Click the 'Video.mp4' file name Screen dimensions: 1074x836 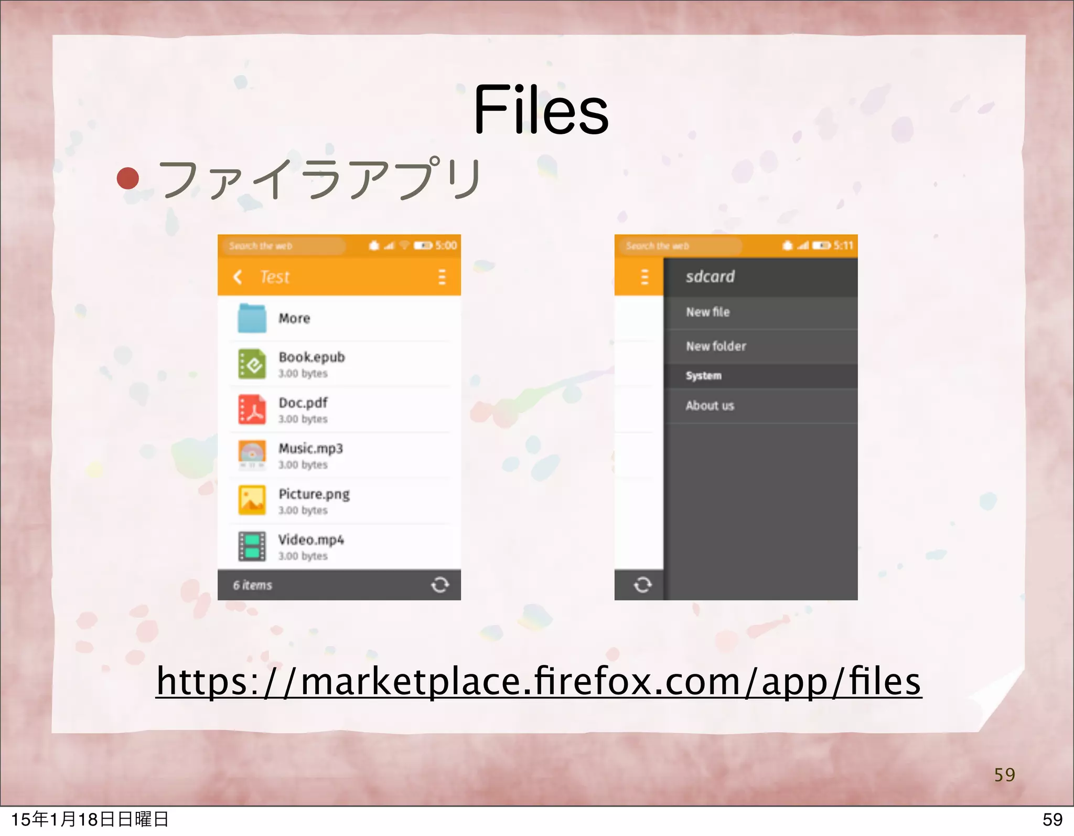pyautogui.click(x=312, y=539)
